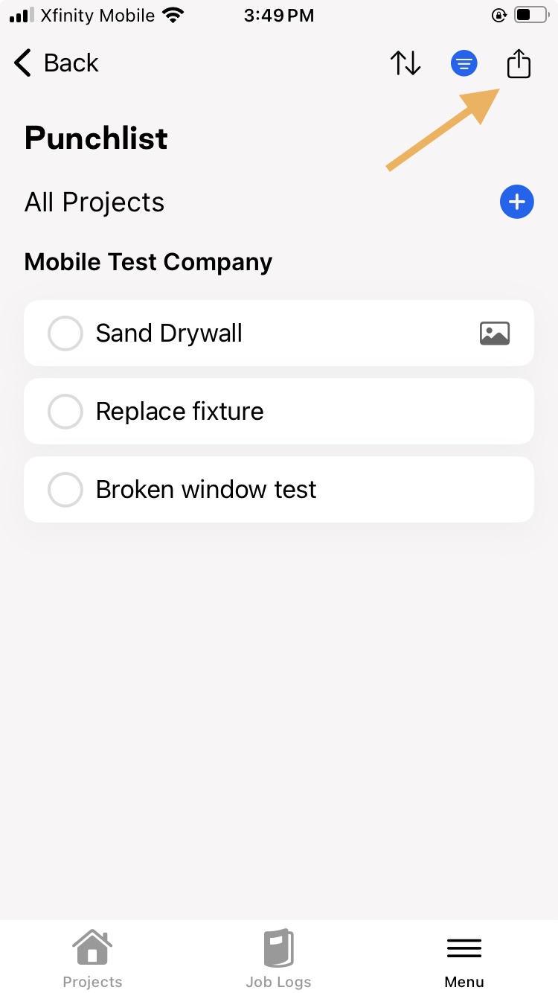Viewport: 558px width, 993px height.
Task: Mark Sand Drywall as complete
Action: click(65, 333)
